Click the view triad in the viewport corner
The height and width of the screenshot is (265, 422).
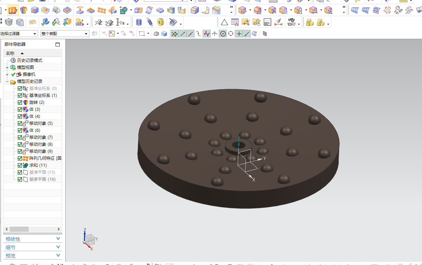point(90,239)
